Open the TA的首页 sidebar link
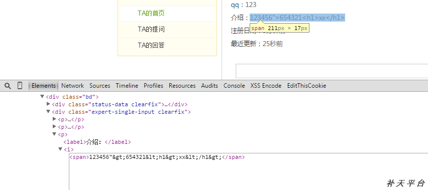Viewport: 428px width, 190px height. click(x=151, y=13)
